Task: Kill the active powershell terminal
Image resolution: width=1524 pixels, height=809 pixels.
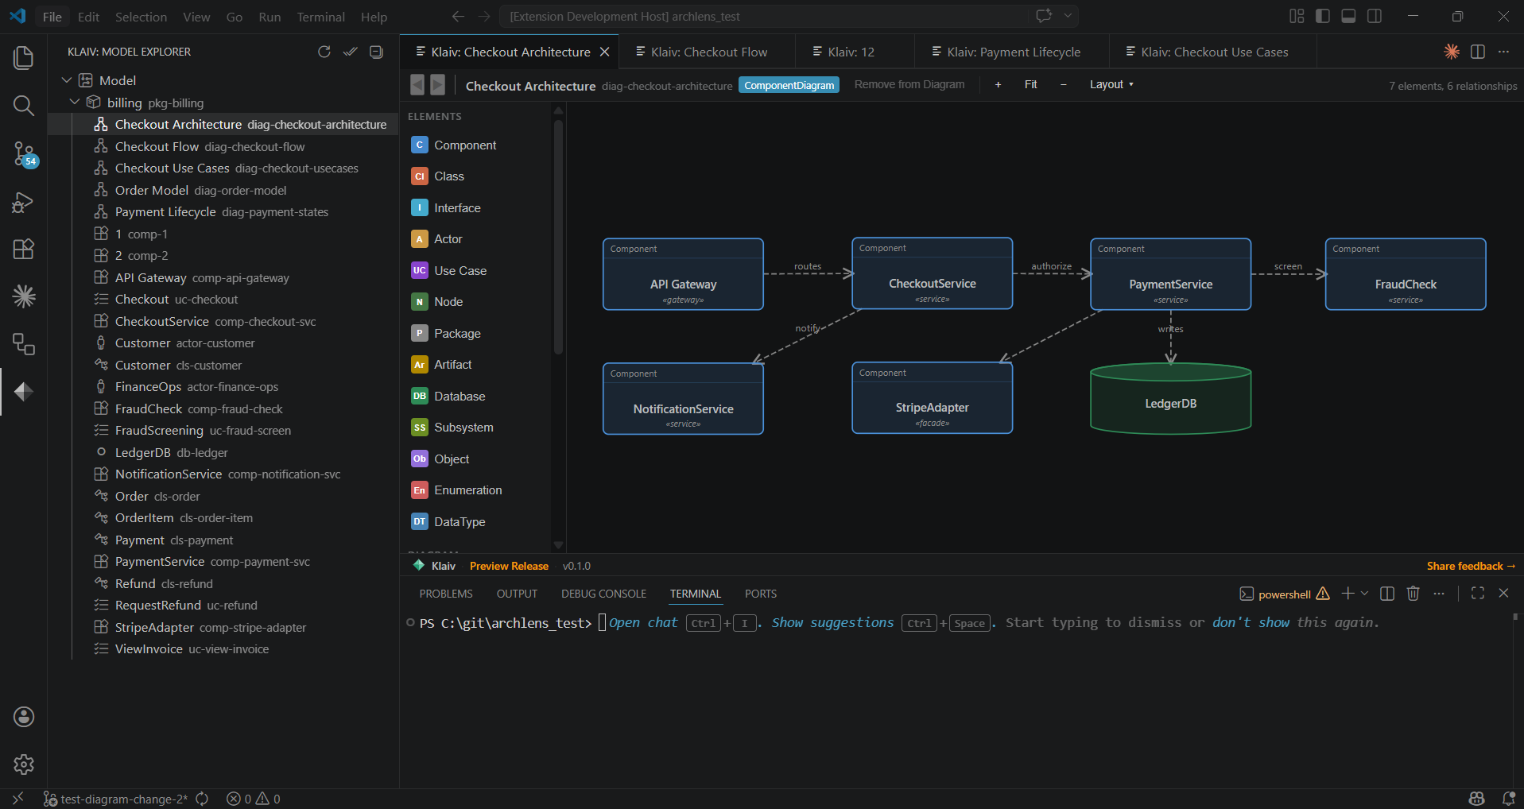Action: [x=1413, y=593]
